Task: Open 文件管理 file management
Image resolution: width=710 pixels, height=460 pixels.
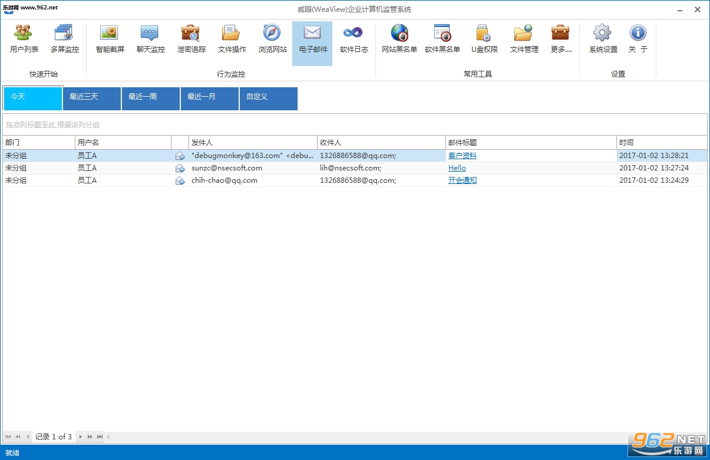Action: (x=524, y=39)
